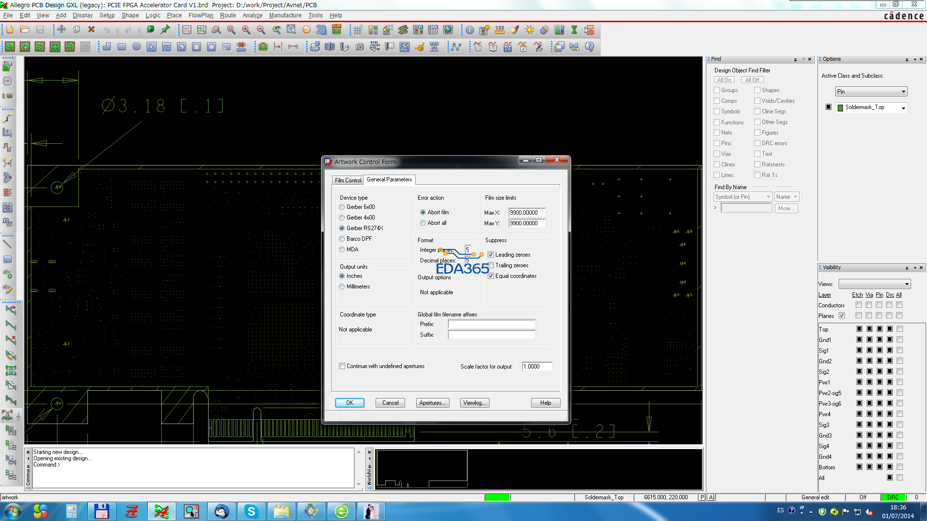The height and width of the screenshot is (521, 927).
Task: Expand the Soldermask_Top subclass dropdown
Action: click(903, 108)
